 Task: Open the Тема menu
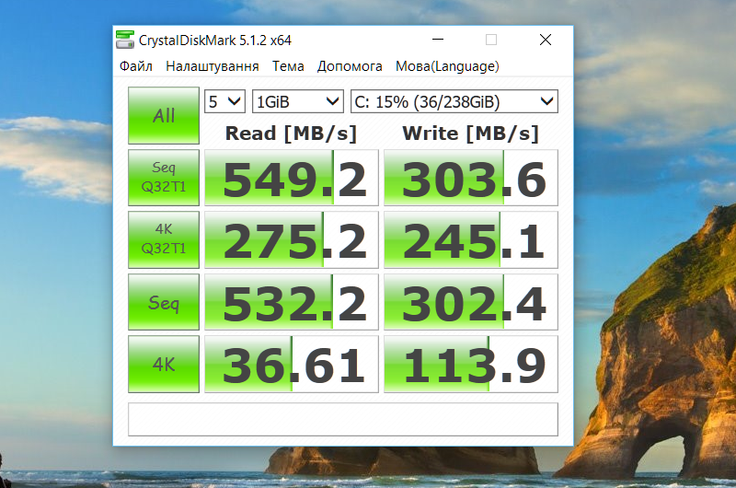288,66
